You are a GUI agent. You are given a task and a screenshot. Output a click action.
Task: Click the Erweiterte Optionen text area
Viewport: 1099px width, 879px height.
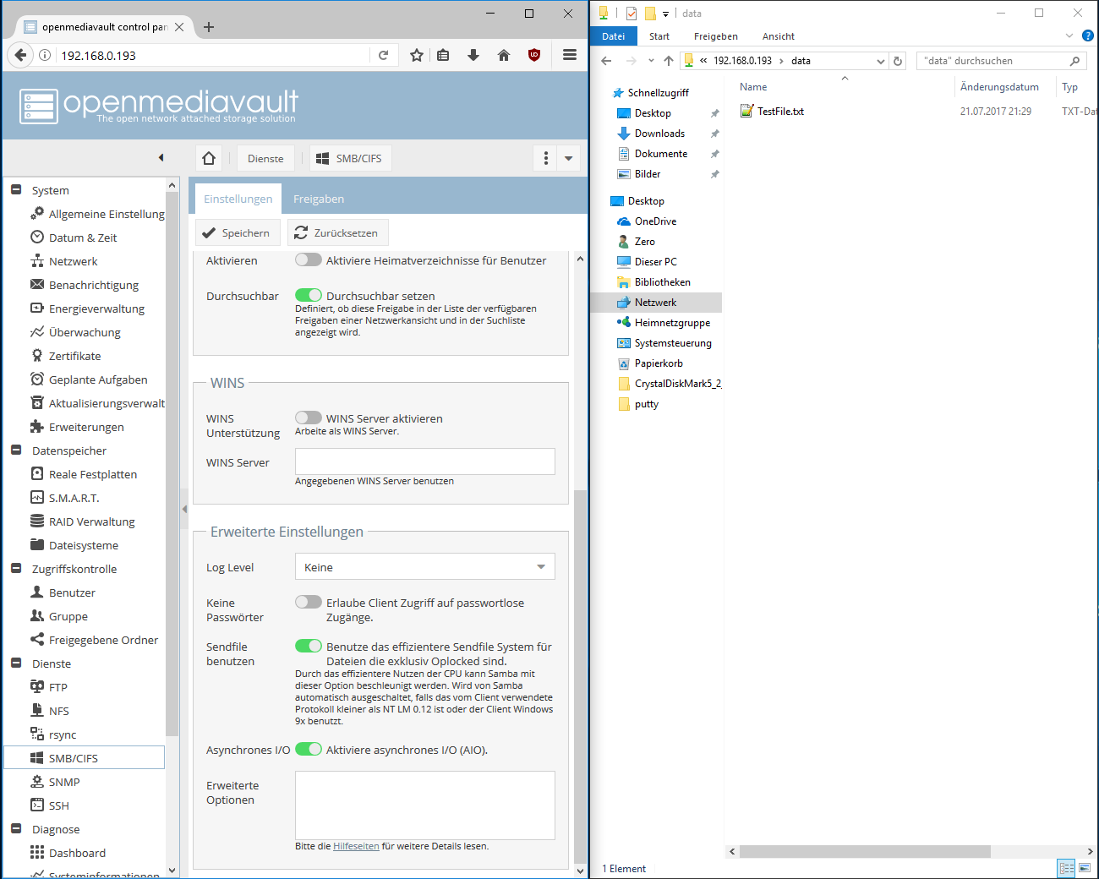[425, 805]
